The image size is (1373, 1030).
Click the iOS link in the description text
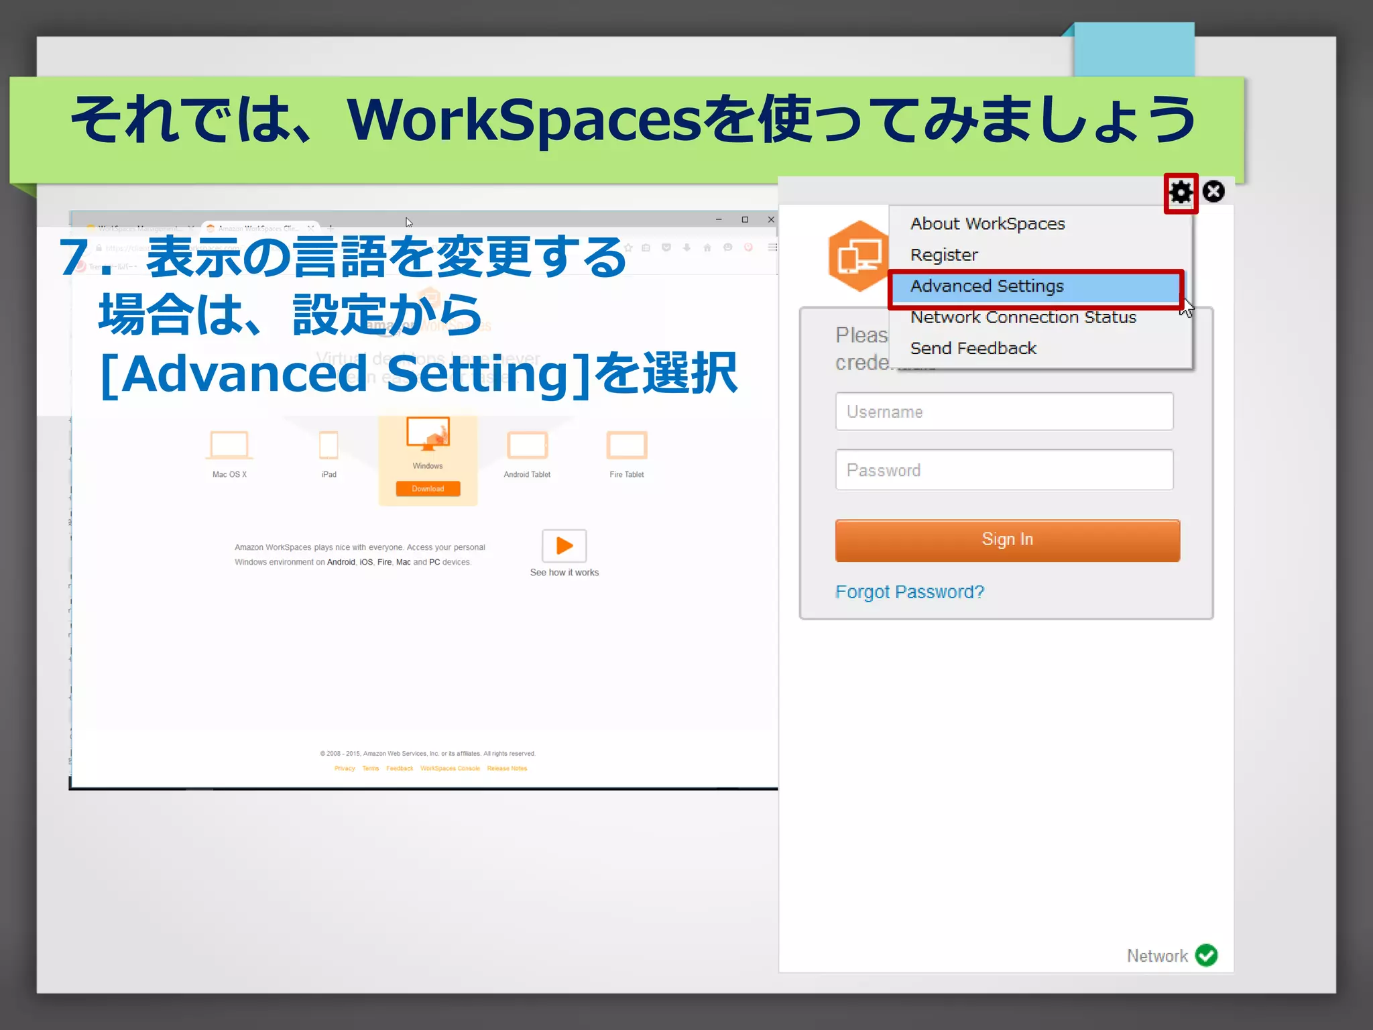coord(366,562)
